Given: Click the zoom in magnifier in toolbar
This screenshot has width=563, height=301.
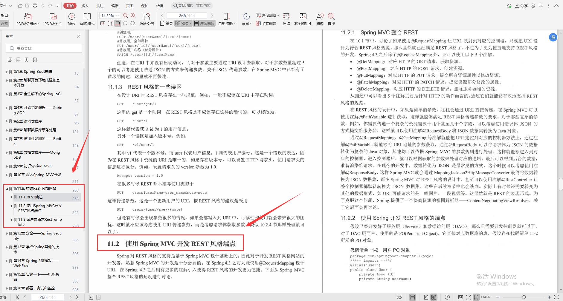Looking at the screenshot, I should coord(133,16).
